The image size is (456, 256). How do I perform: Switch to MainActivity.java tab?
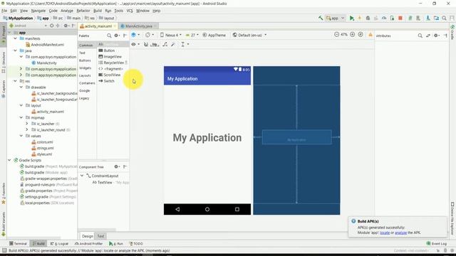138,26
